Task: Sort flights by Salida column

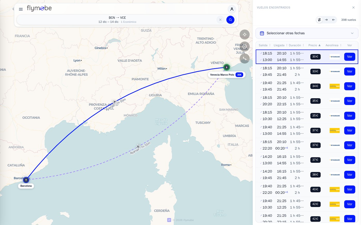Action: (x=265, y=45)
